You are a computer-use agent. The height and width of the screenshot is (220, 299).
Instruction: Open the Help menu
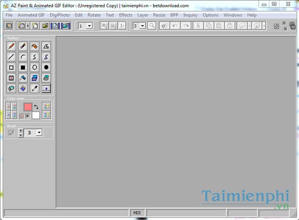tap(252, 15)
